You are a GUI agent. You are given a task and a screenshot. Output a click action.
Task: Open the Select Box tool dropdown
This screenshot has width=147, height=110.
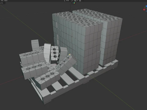[x=2, y=3]
